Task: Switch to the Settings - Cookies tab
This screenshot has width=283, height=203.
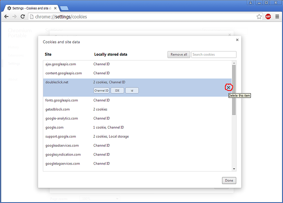Action: (x=31, y=8)
